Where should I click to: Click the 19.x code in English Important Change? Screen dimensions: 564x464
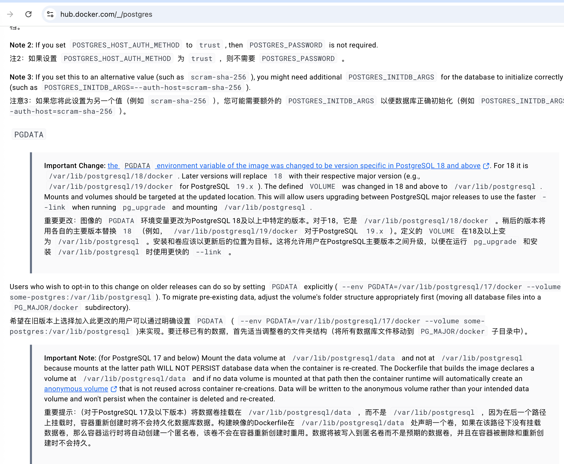[245, 187]
